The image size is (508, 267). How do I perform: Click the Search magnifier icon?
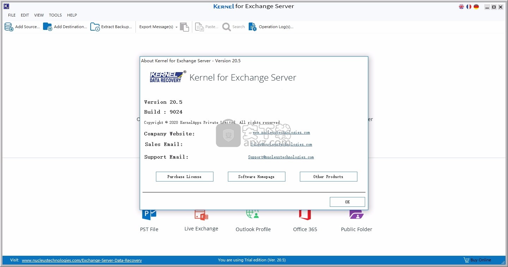226,27
